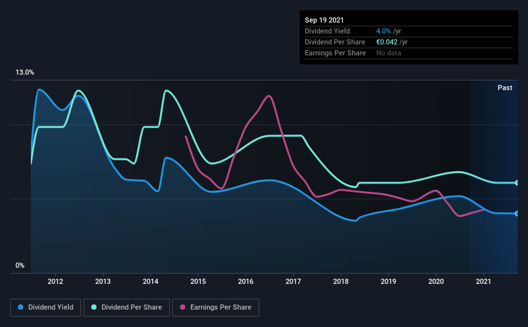528x327 pixels.
Task: Select the 2018 x-axis label
Action: [341, 281]
